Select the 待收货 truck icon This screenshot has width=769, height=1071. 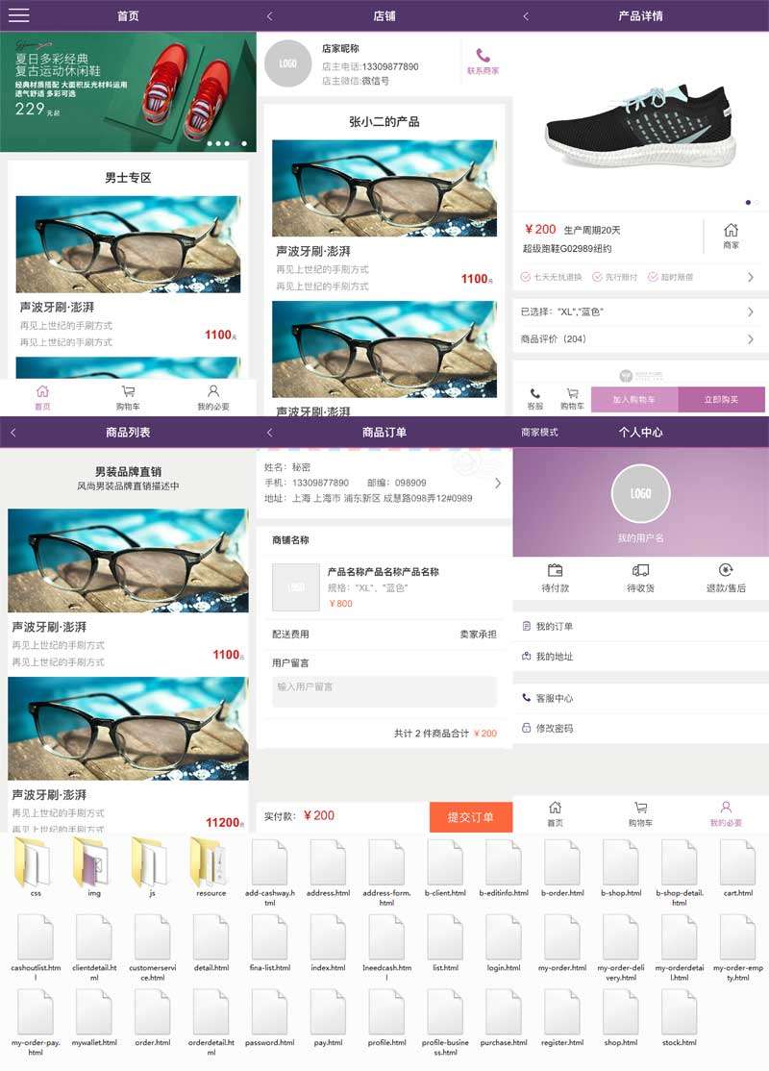[640, 570]
